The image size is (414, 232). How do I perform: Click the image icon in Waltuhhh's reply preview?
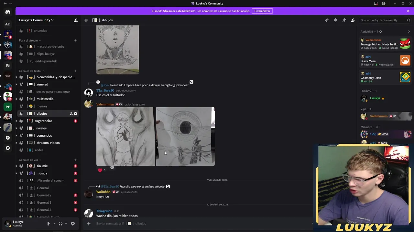[x=168, y=186]
